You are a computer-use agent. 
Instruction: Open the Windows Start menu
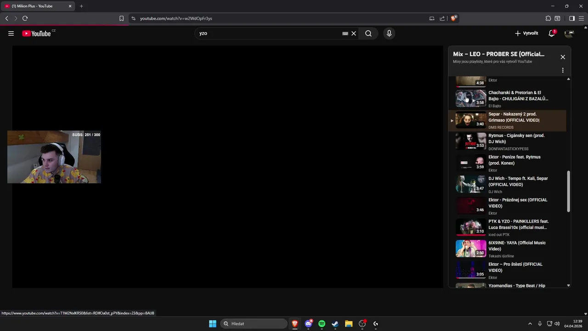213,324
